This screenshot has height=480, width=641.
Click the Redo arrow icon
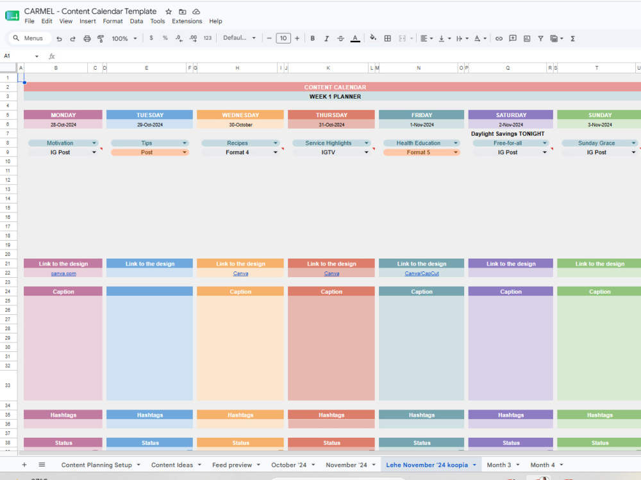pos(73,38)
